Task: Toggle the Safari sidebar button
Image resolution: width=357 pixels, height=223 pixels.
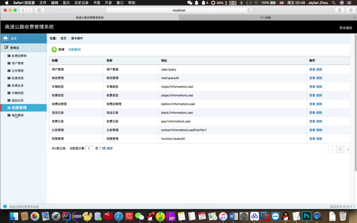Action: point(39,10)
